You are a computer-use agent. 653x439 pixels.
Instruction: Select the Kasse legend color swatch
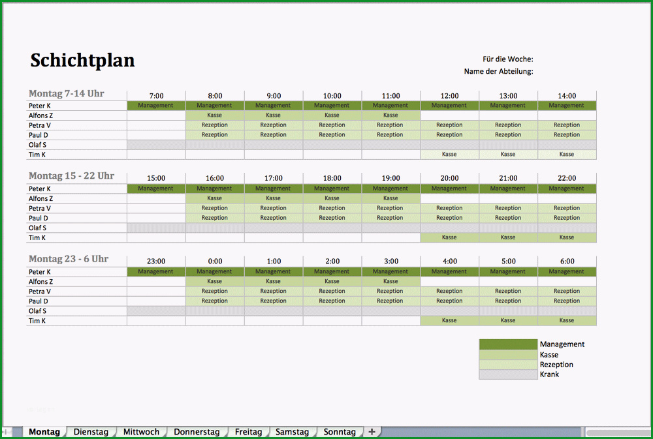[x=508, y=355]
